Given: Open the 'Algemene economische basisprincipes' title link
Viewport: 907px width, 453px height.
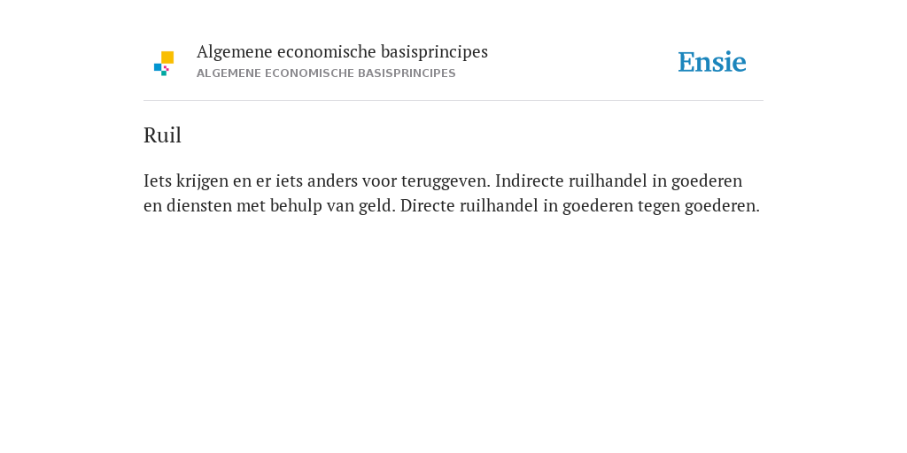Looking at the screenshot, I should click(342, 52).
